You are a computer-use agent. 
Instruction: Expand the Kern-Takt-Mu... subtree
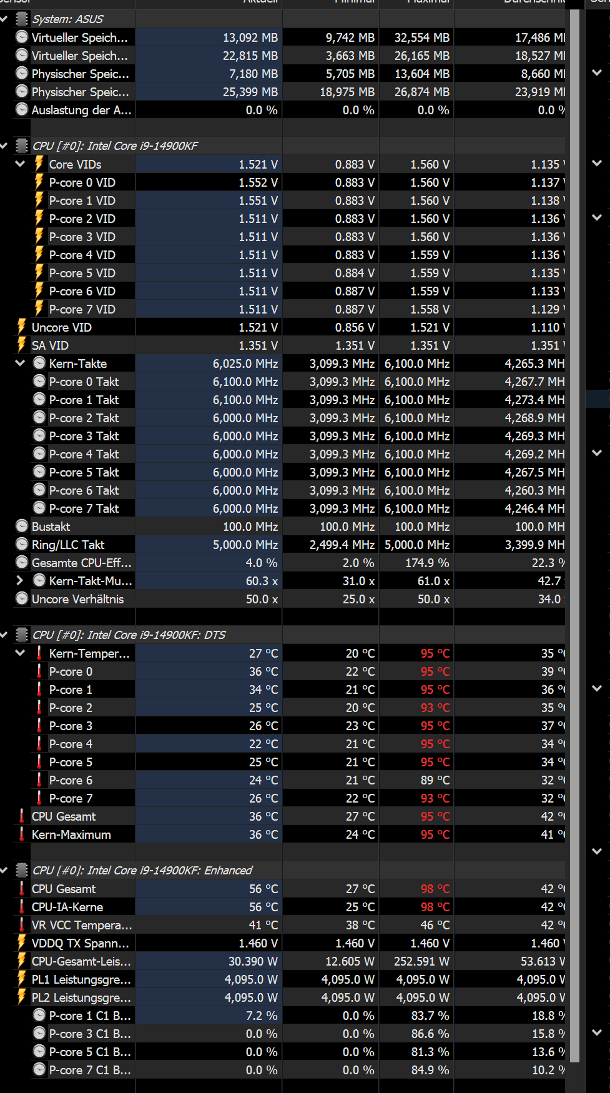20,580
